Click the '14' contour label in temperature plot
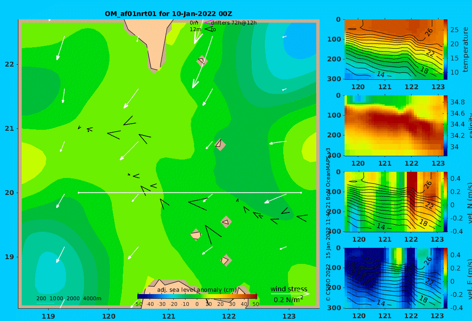The image size is (472, 321). coord(381,74)
